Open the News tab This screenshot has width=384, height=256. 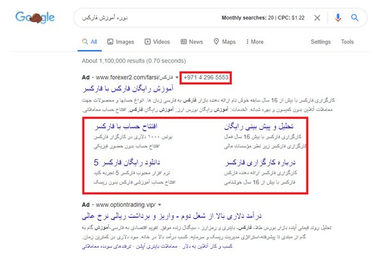tap(192, 42)
